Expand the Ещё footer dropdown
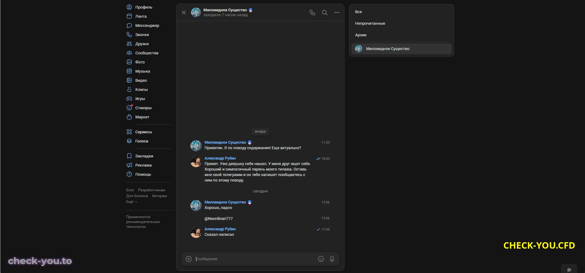Viewport: 585px width, 273px height. [x=132, y=202]
